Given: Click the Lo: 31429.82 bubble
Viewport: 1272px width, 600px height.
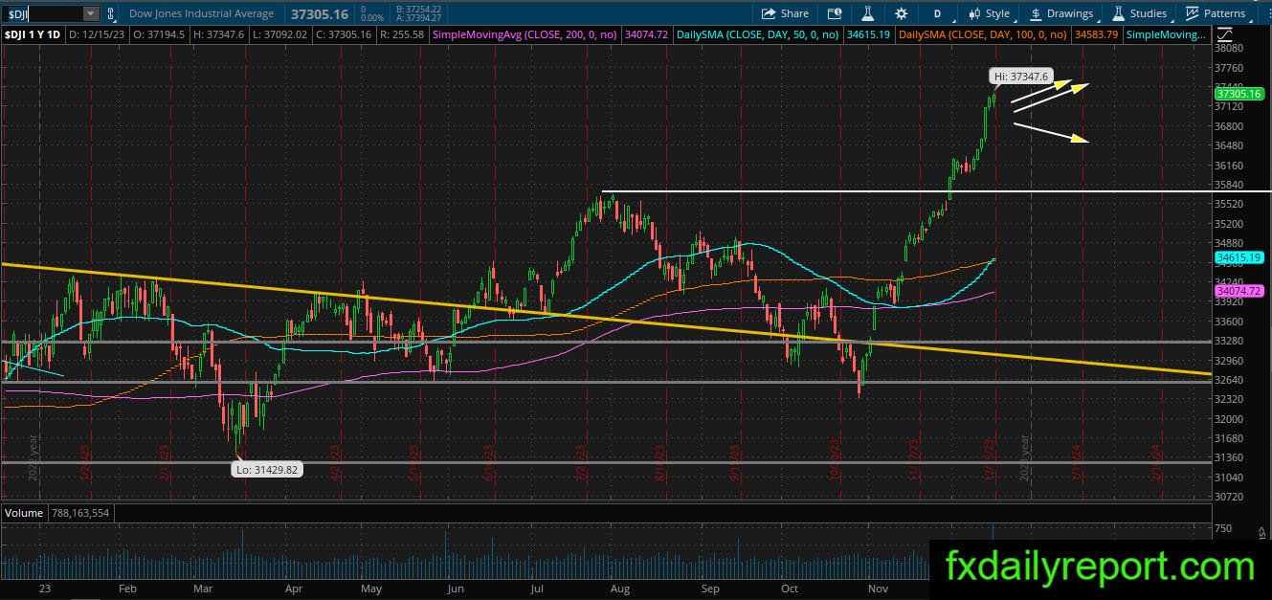Looking at the screenshot, I should click(268, 470).
